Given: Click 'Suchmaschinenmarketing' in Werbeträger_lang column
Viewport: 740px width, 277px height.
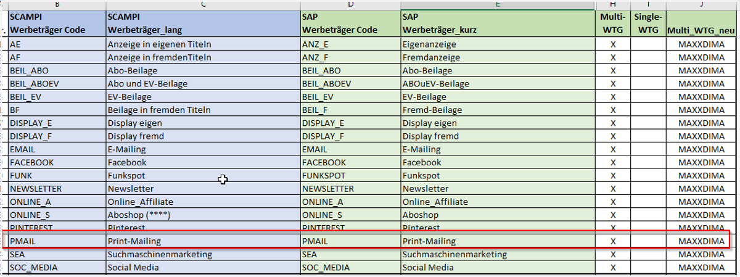Looking at the screenshot, I should click(203, 254).
